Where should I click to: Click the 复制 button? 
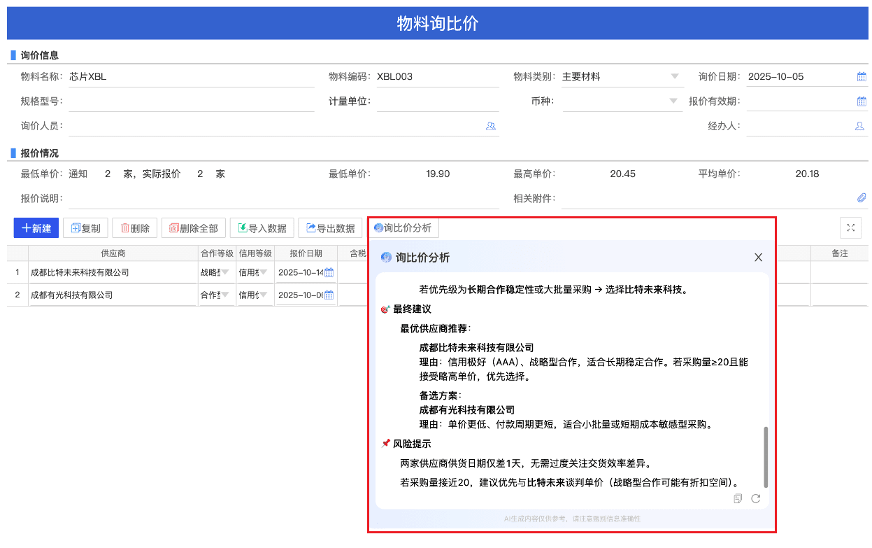point(85,228)
